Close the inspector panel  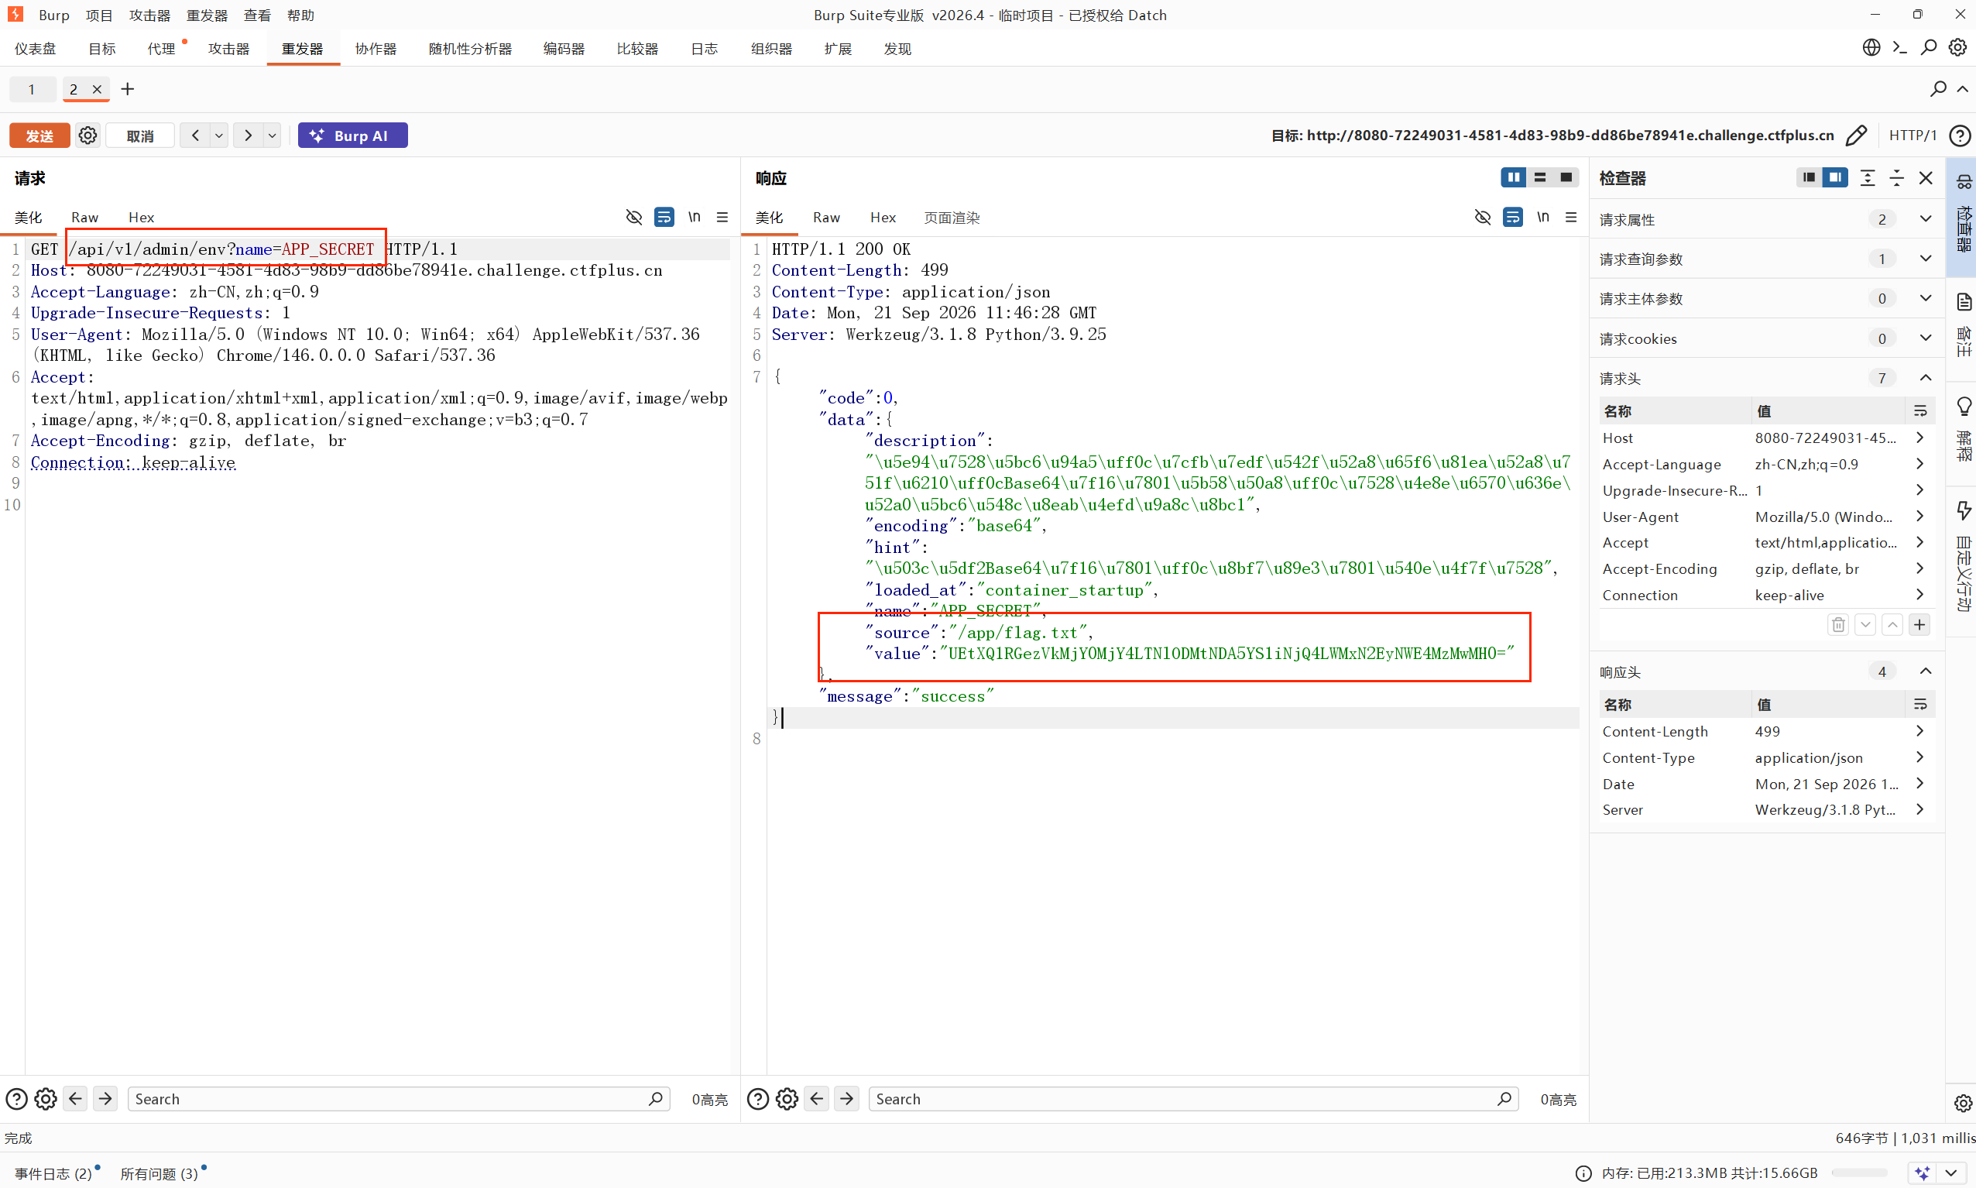tap(1926, 177)
